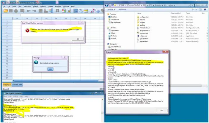Click OK in the Eclipse error dialog
The image size is (209, 123).
tap(161, 110)
